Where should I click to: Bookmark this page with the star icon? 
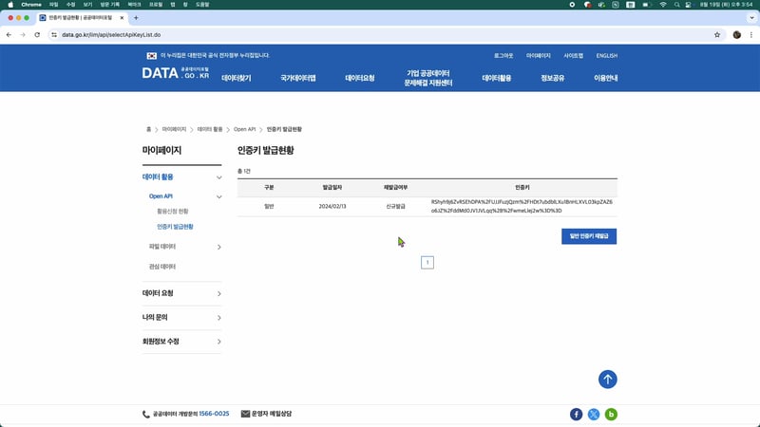pyautogui.click(x=717, y=34)
